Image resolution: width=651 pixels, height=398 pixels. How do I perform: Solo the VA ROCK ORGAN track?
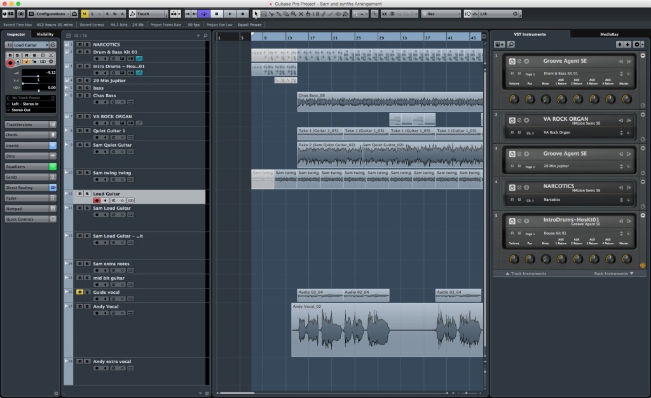pos(87,116)
